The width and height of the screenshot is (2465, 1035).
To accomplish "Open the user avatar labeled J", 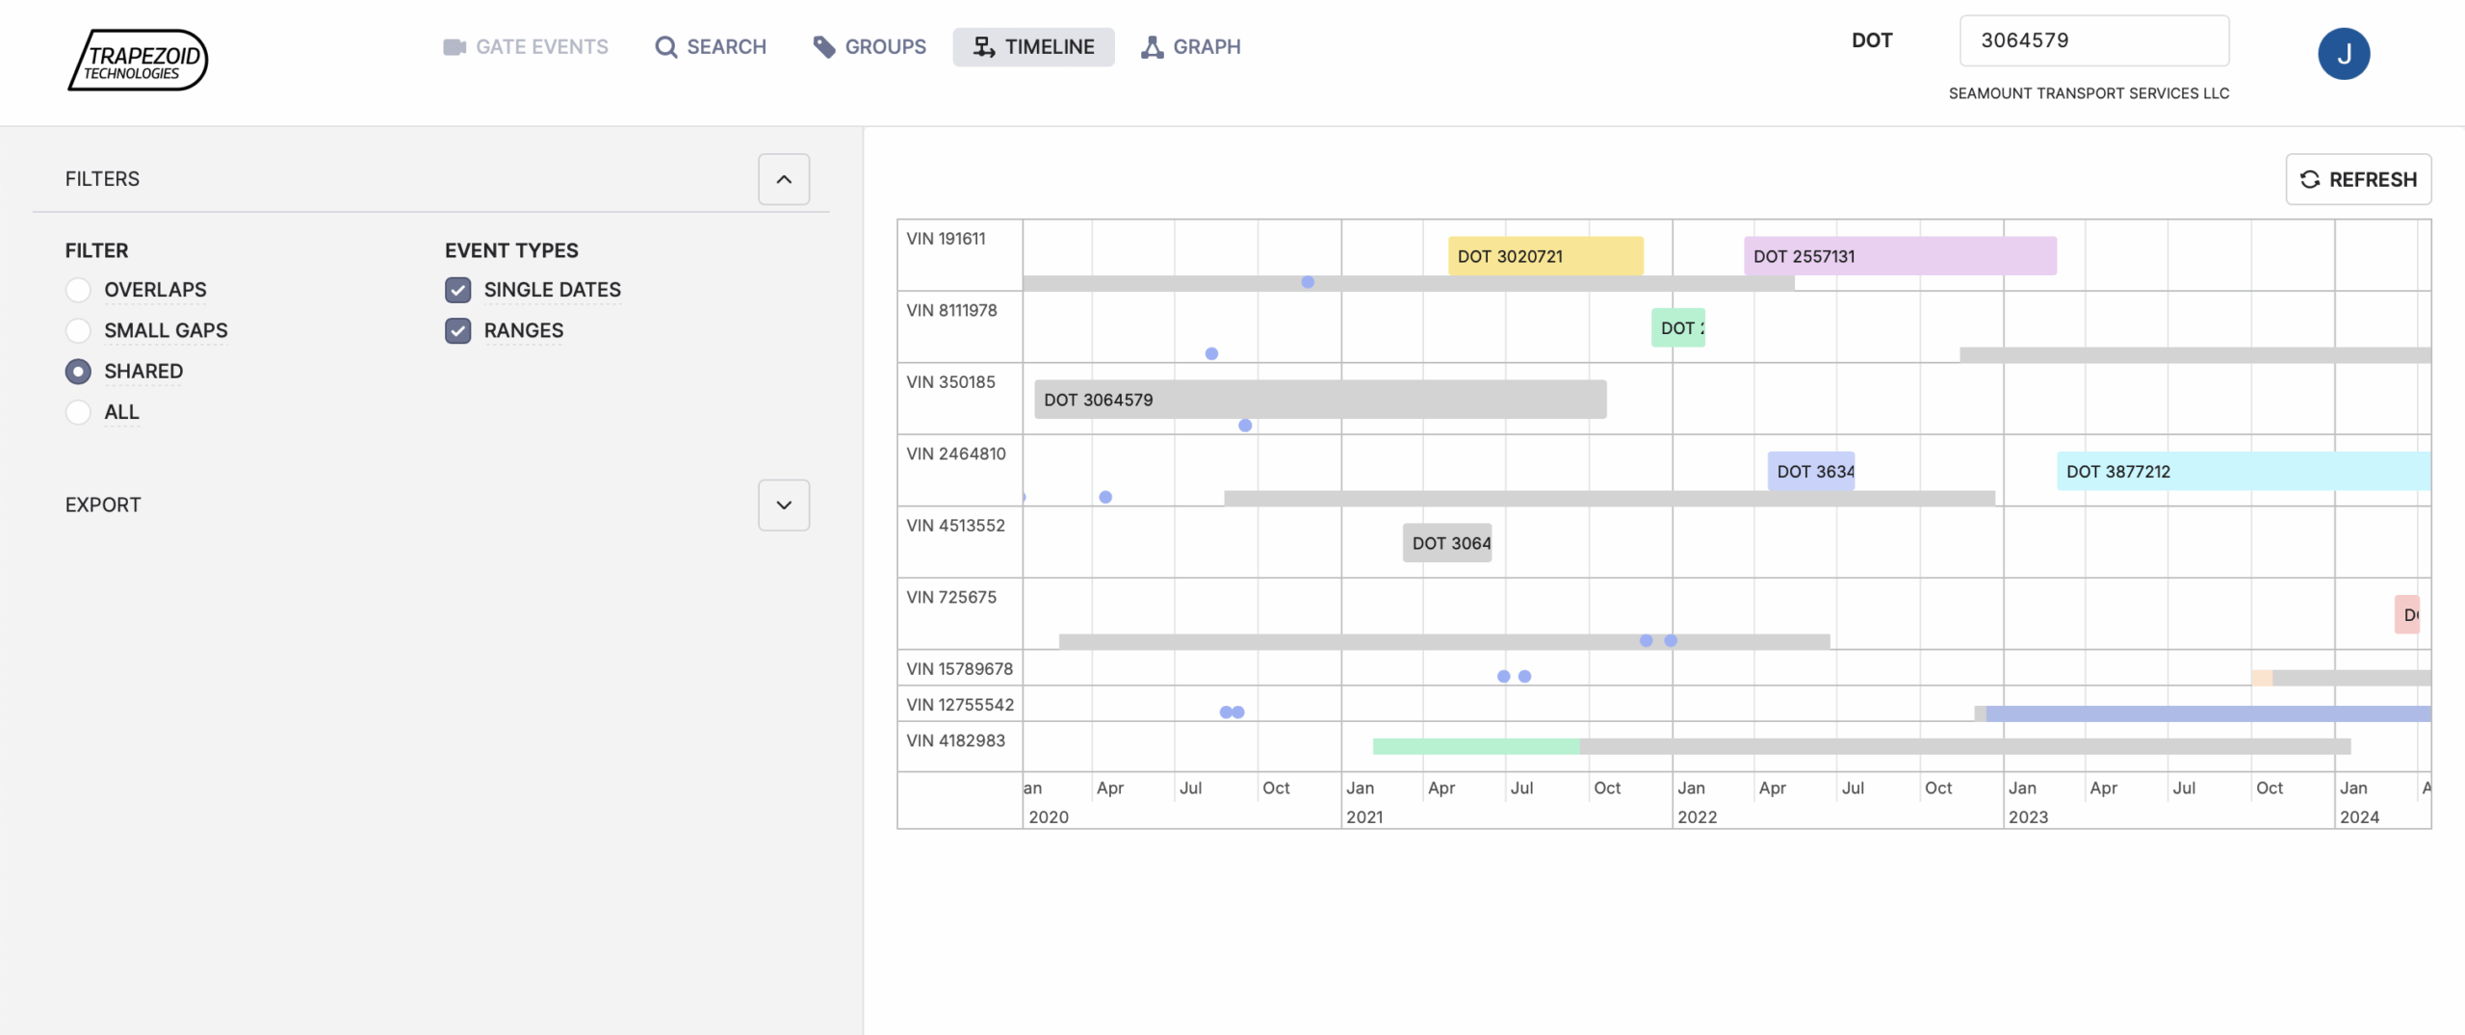I will click(2345, 54).
